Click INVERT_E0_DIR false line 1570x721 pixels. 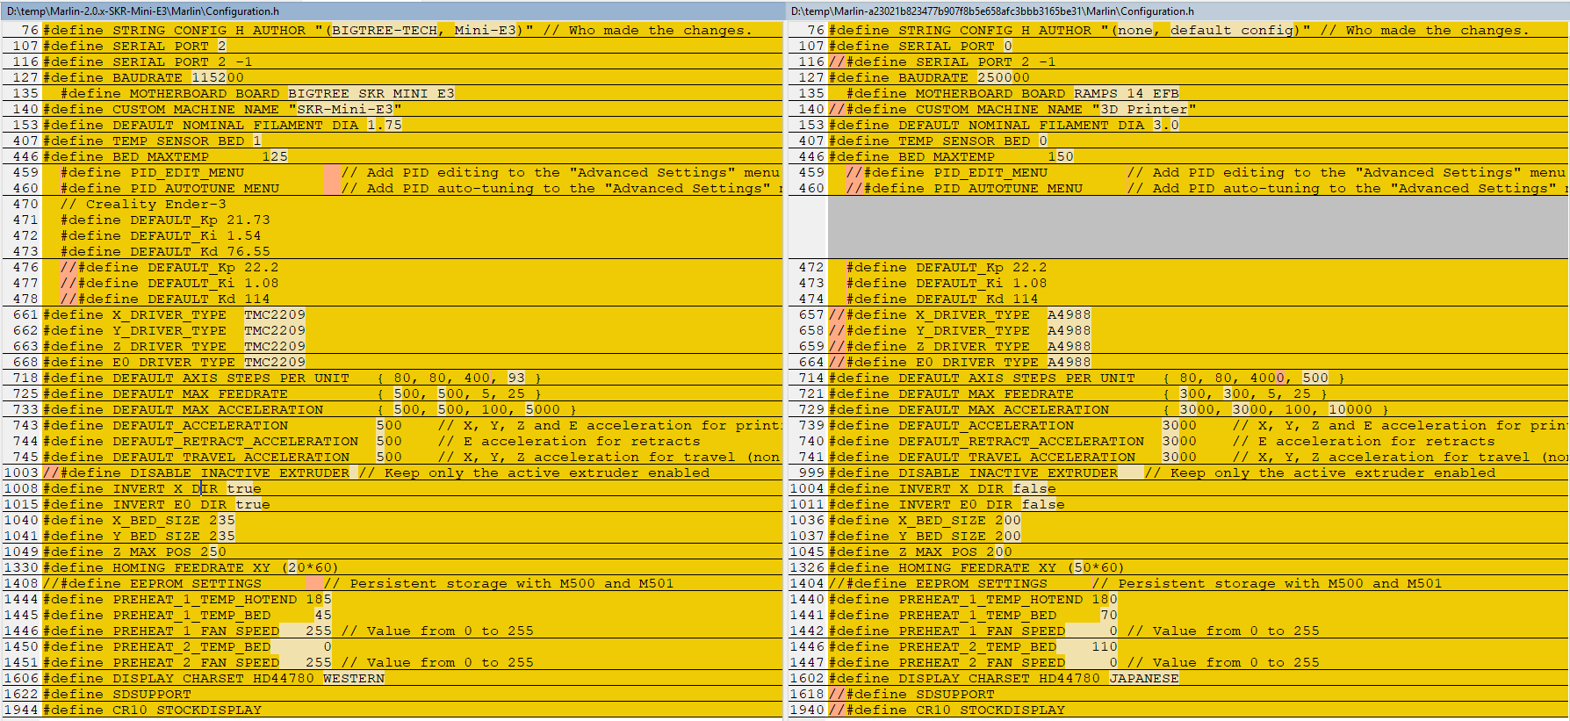pos(1177,505)
